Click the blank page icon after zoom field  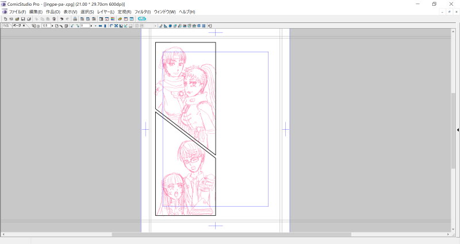[x=56, y=26]
